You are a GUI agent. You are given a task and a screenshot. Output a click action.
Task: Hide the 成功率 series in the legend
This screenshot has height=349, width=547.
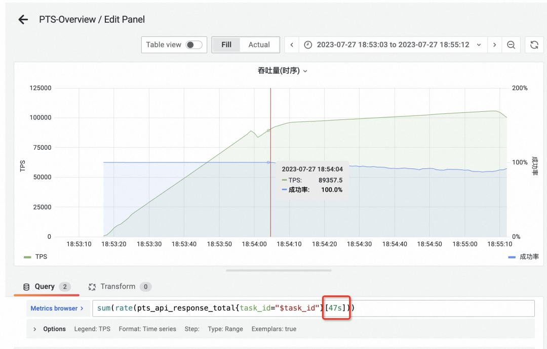click(529, 256)
